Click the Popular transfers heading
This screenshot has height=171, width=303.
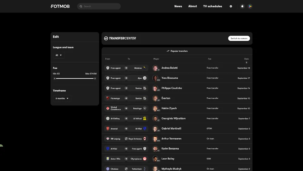pos(179,51)
